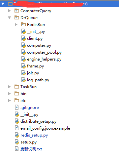Select the engine_helpers.py file name
The width and height of the screenshot is (119, 153).
coord(44,59)
